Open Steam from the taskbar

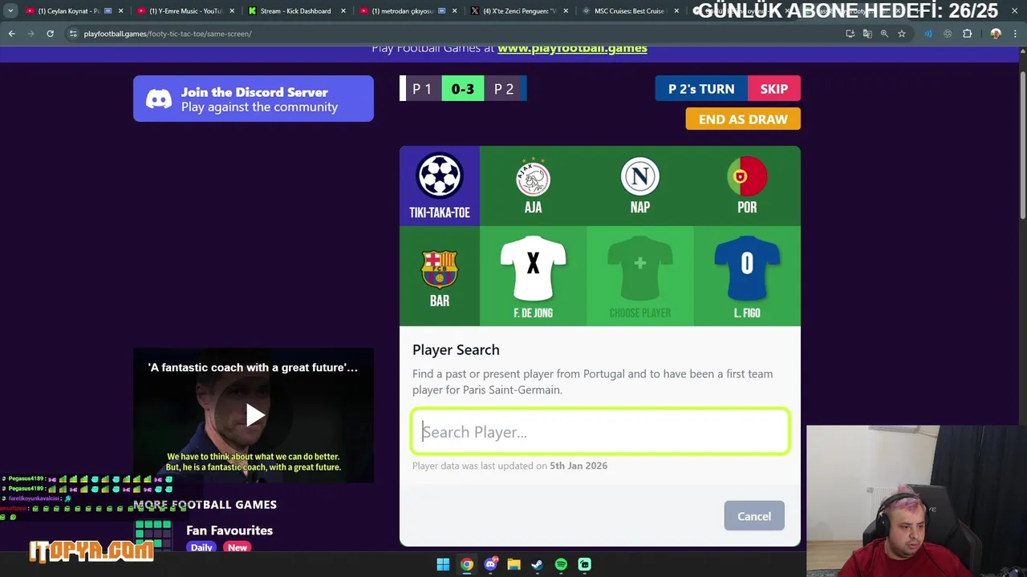coord(537,564)
